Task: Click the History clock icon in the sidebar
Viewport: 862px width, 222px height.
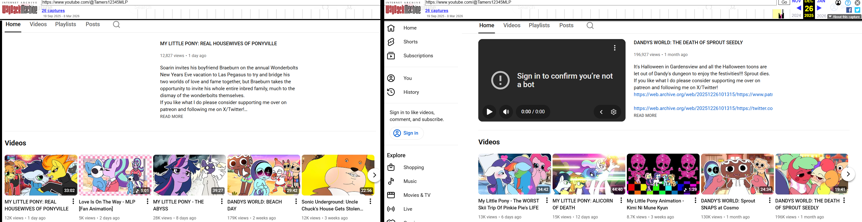Action: tap(391, 92)
